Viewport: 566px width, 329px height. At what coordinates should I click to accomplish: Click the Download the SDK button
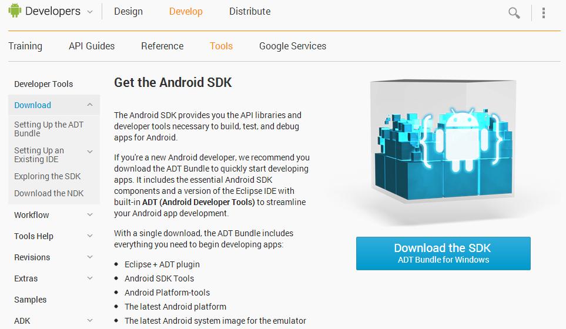(443, 253)
